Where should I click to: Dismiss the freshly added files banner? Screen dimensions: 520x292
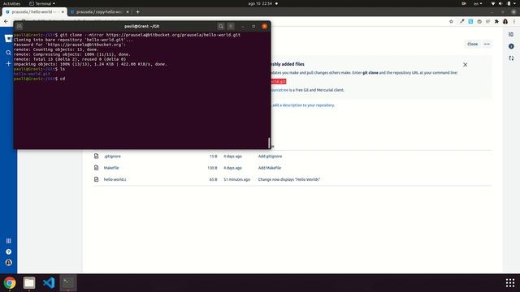tap(465, 65)
